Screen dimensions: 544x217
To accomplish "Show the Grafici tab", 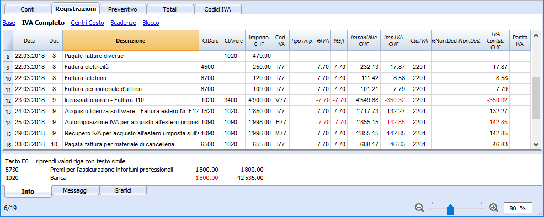I will coord(123,190).
